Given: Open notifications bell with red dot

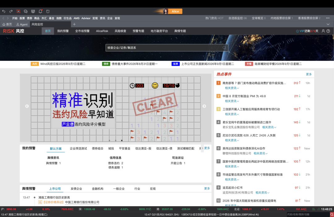Looking at the screenshot, I should click(41, 11).
